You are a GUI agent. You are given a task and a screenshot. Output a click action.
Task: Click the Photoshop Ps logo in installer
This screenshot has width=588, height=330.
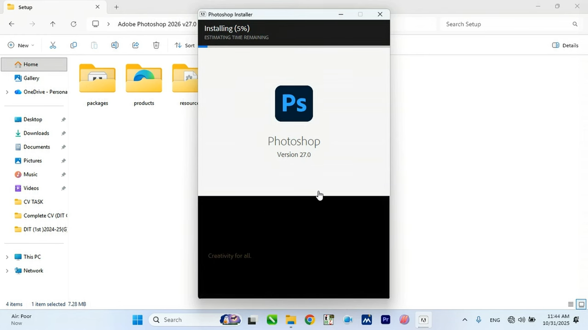294,104
